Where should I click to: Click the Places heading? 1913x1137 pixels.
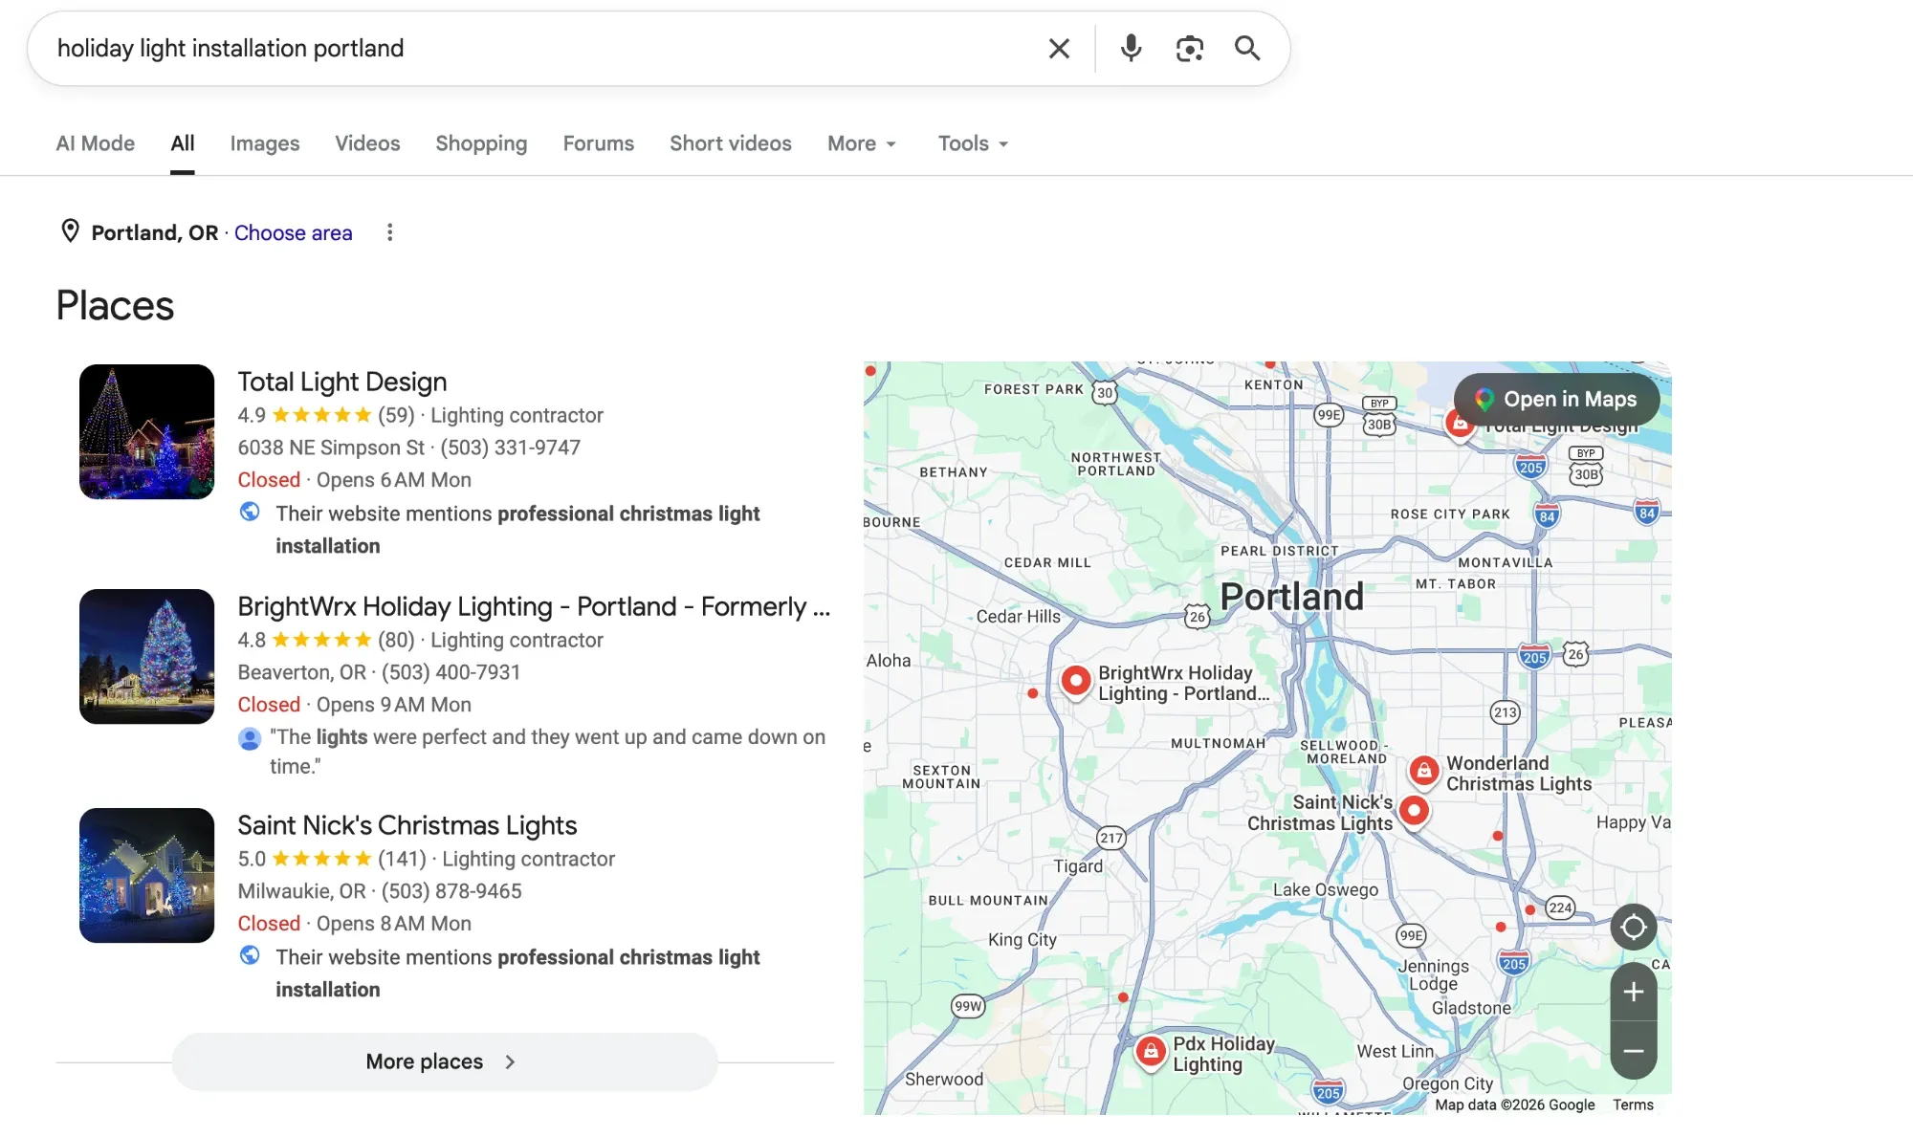115,306
